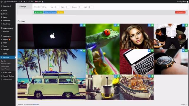Toggle eye visibility on sailing boat item

[x=149, y=76]
